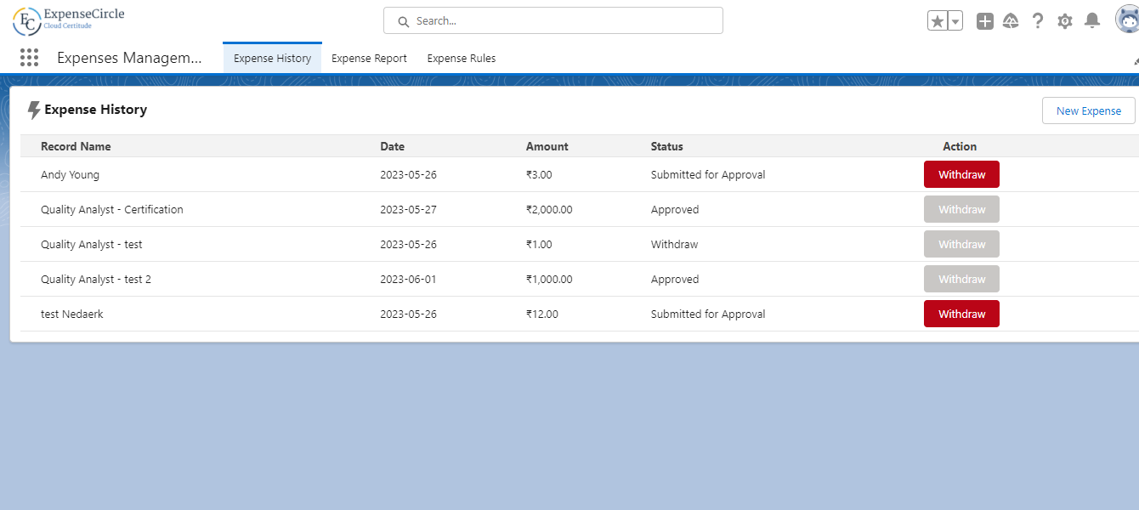The image size is (1139, 510).
Task: Open the Setup gear icon
Action: coord(1064,21)
